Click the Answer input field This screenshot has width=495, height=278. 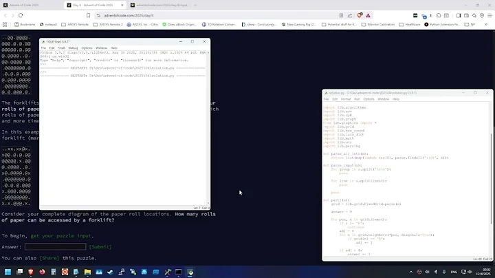click(55, 247)
